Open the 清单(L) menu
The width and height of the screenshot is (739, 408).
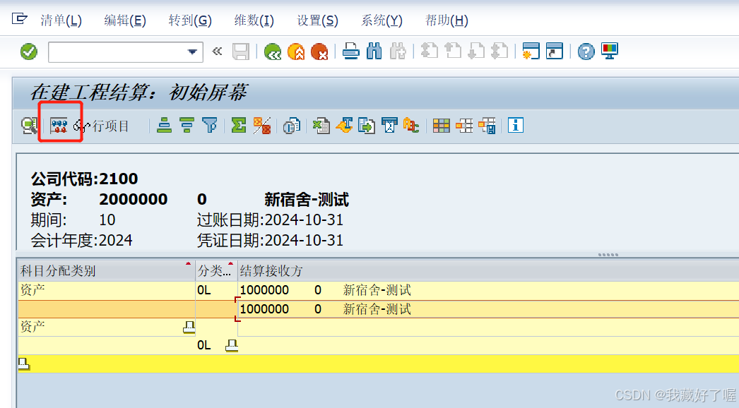tap(61, 20)
